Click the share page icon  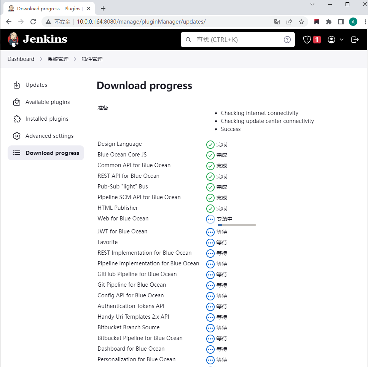click(289, 22)
